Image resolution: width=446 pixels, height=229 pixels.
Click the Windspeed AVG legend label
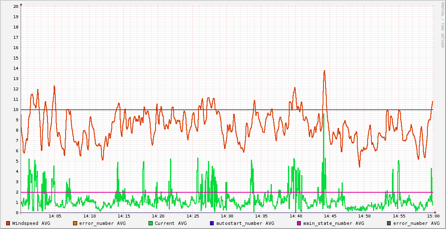(31, 223)
